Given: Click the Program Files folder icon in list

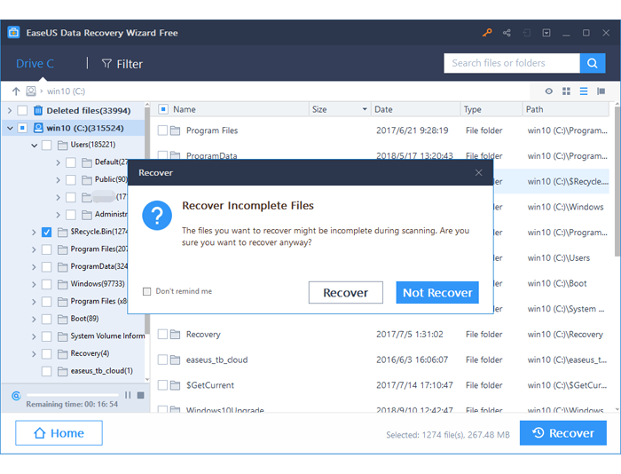Looking at the screenshot, I should [x=175, y=130].
